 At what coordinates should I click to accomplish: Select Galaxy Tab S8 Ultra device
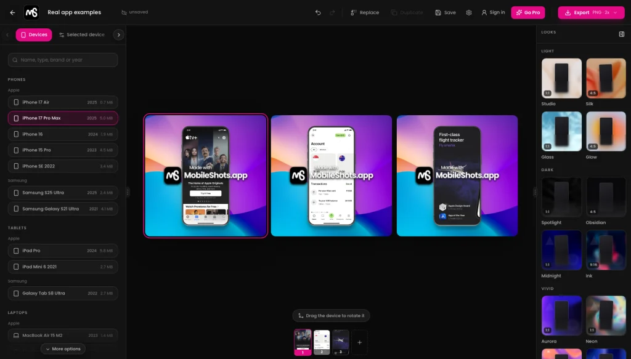[63, 293]
